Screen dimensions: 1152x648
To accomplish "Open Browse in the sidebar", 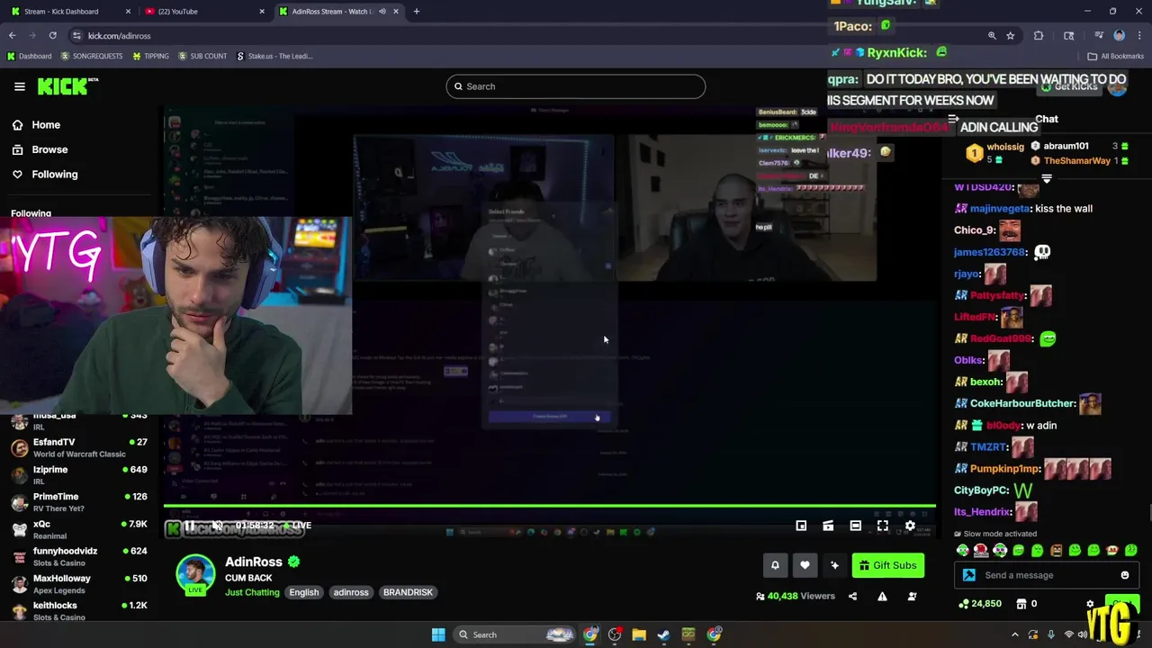I will pyautogui.click(x=40, y=149).
